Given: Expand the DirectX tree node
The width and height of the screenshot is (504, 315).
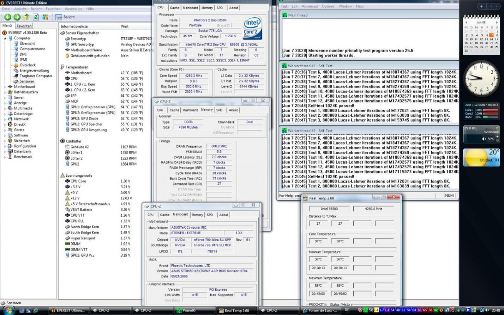Looking at the screenshot, I should [x=5, y=124].
